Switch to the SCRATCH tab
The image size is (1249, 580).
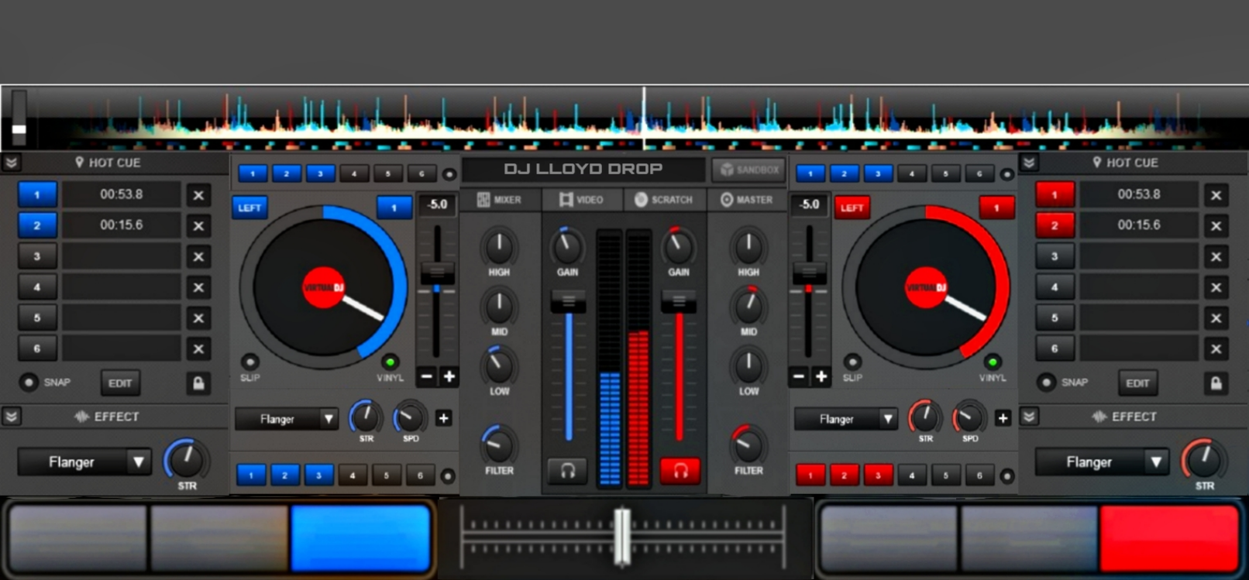[x=664, y=200]
